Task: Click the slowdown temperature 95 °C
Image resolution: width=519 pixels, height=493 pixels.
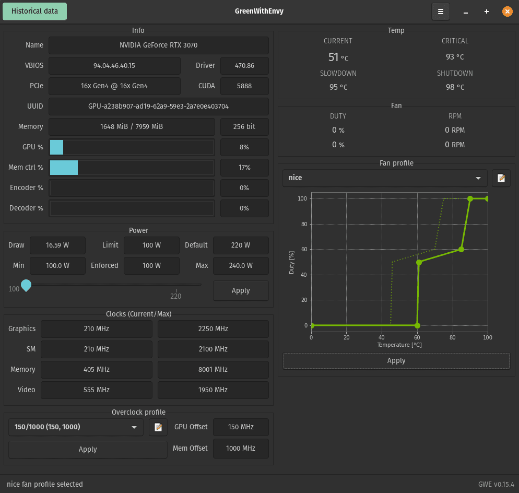Action: point(338,87)
